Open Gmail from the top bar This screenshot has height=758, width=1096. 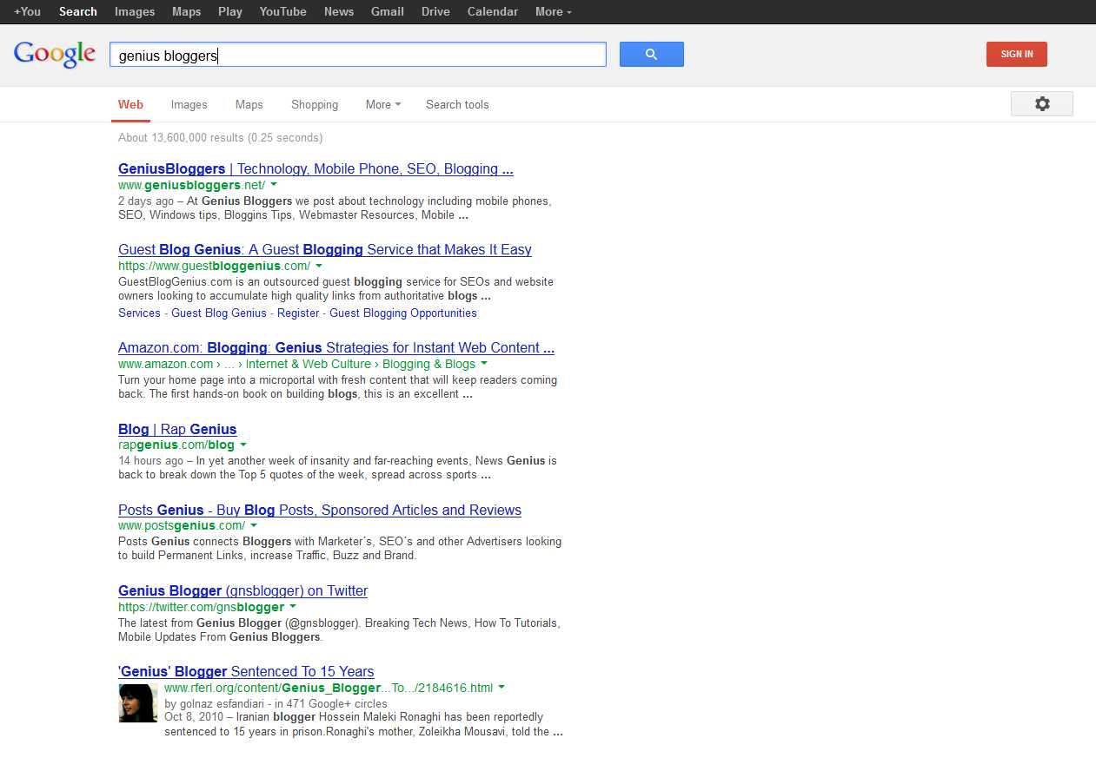(388, 11)
